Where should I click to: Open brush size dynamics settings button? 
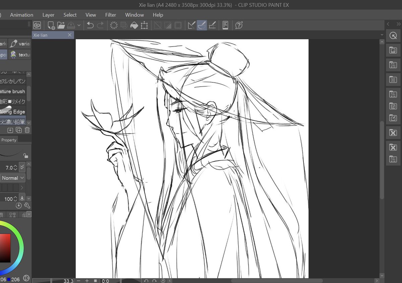(22, 167)
